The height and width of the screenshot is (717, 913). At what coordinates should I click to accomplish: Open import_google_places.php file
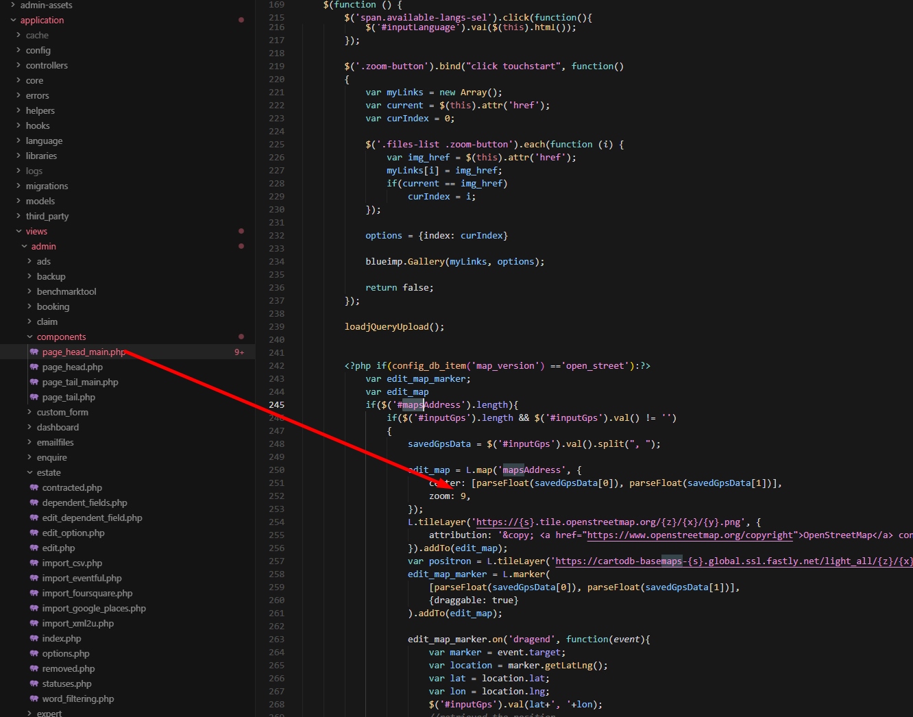(94, 609)
